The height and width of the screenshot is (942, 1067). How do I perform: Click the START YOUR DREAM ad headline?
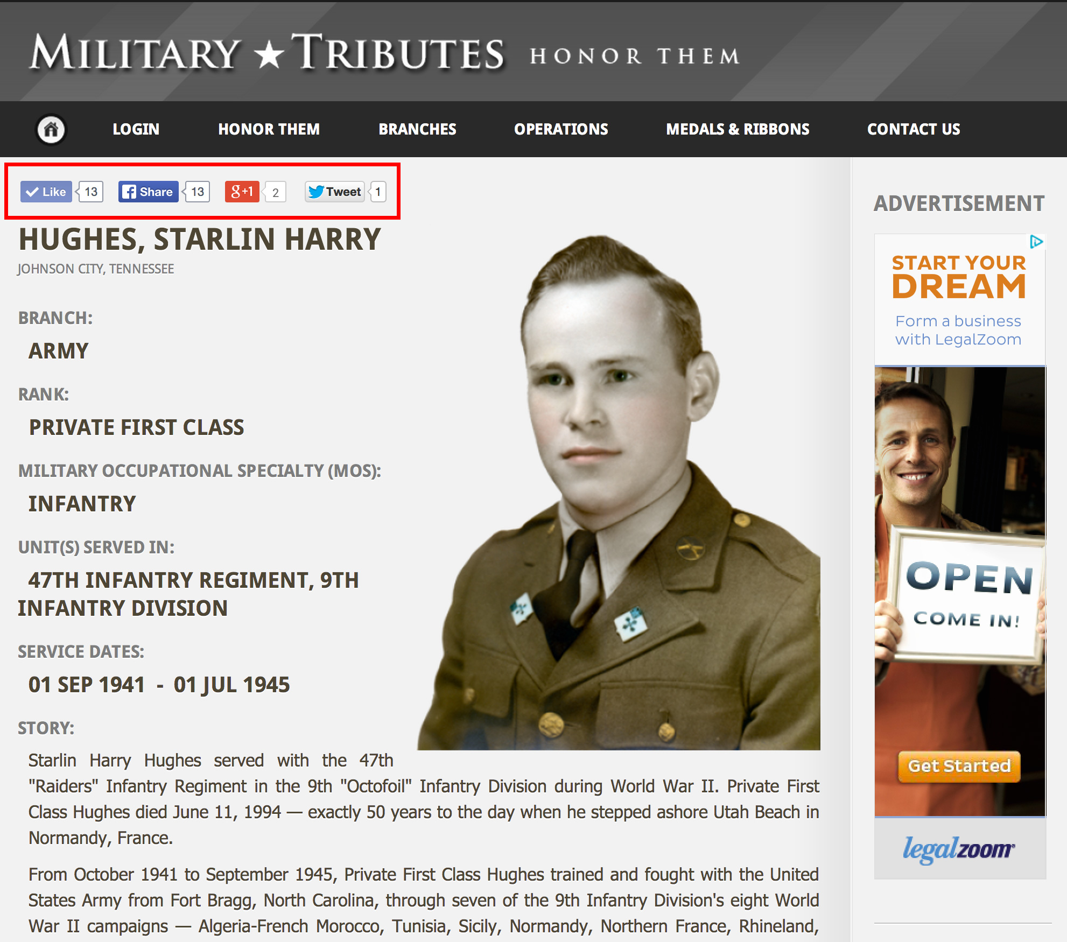pos(959,277)
